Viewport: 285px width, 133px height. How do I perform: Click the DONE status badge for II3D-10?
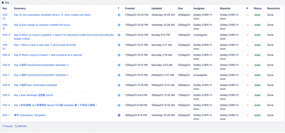tap(257, 45)
